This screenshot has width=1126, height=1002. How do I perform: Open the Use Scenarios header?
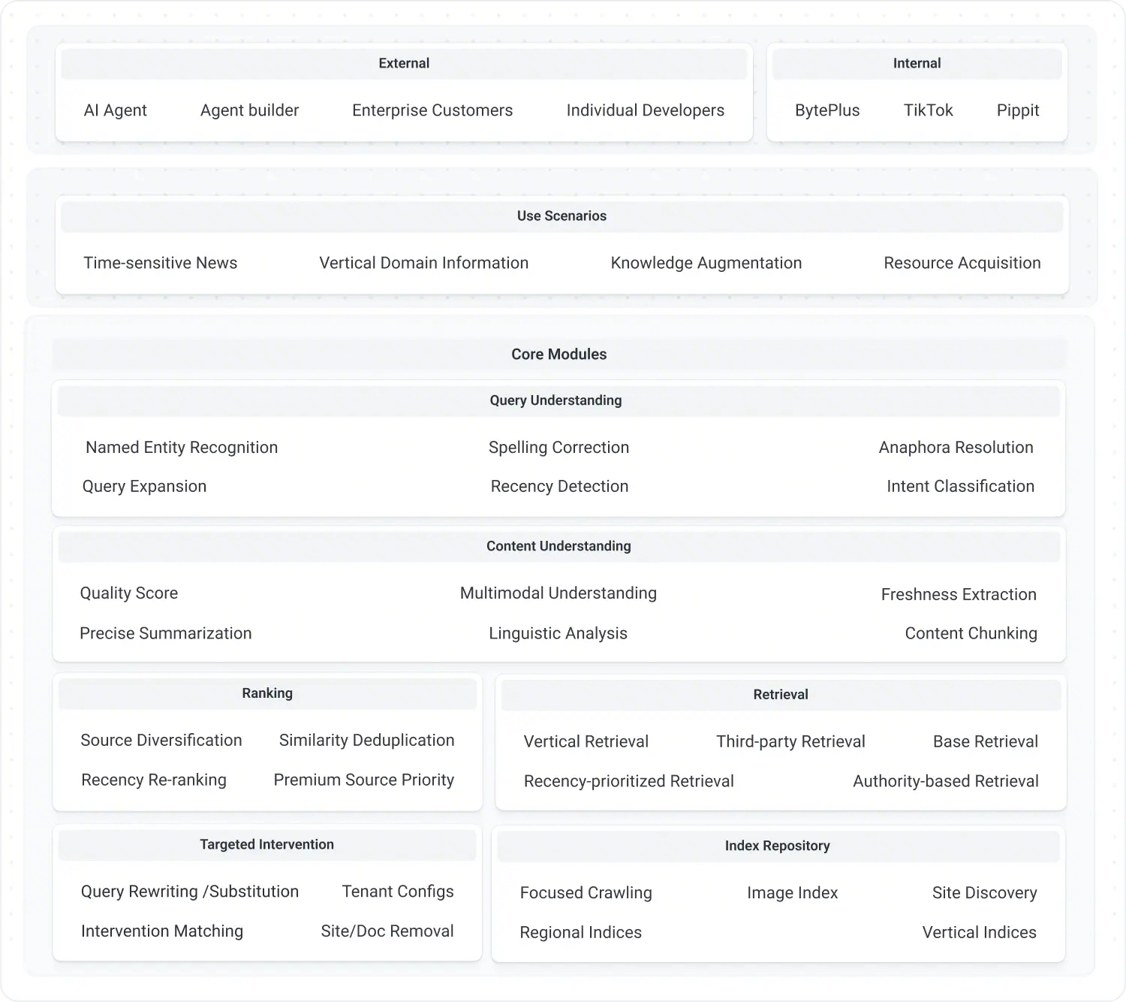(x=561, y=216)
